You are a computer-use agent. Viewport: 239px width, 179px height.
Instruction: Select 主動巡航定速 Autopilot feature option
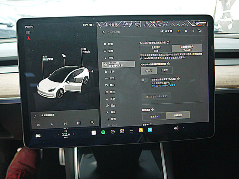(156, 49)
